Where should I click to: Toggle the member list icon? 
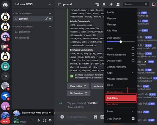118,4
